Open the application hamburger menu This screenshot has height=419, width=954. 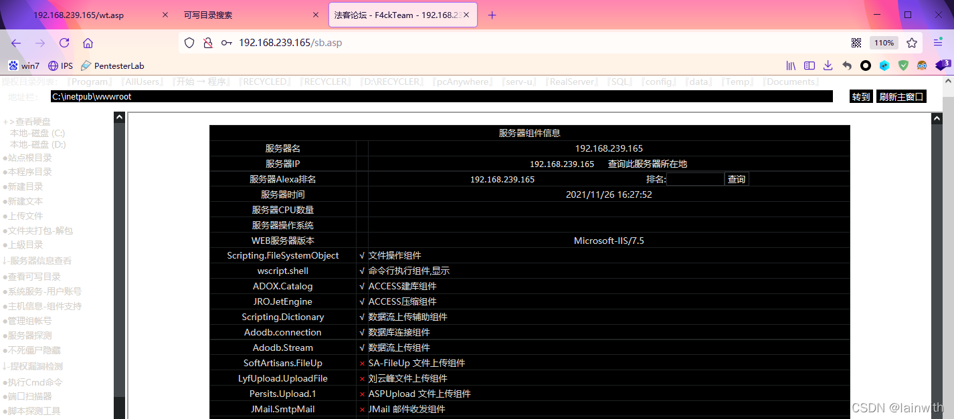pos(938,43)
